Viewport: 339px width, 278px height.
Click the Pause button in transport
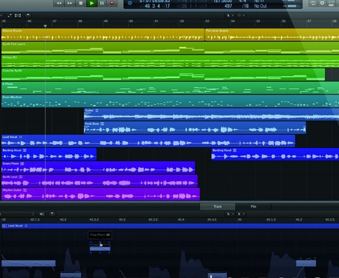(x=102, y=3)
